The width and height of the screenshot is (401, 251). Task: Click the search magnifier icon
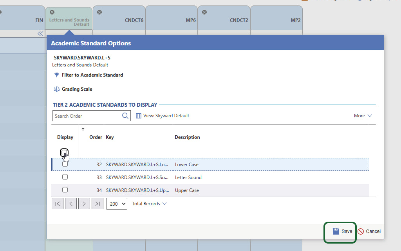[x=125, y=116]
